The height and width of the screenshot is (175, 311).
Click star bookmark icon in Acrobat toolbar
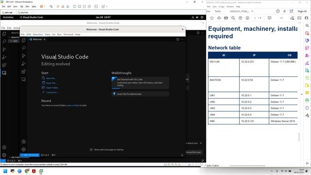[x=212, y=18]
